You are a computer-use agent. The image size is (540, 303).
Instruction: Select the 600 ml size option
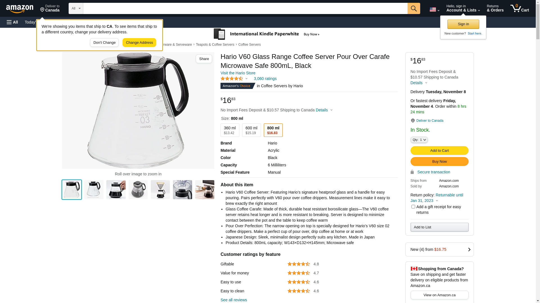point(251,130)
